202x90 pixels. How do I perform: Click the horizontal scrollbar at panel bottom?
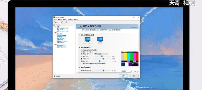(108, 73)
